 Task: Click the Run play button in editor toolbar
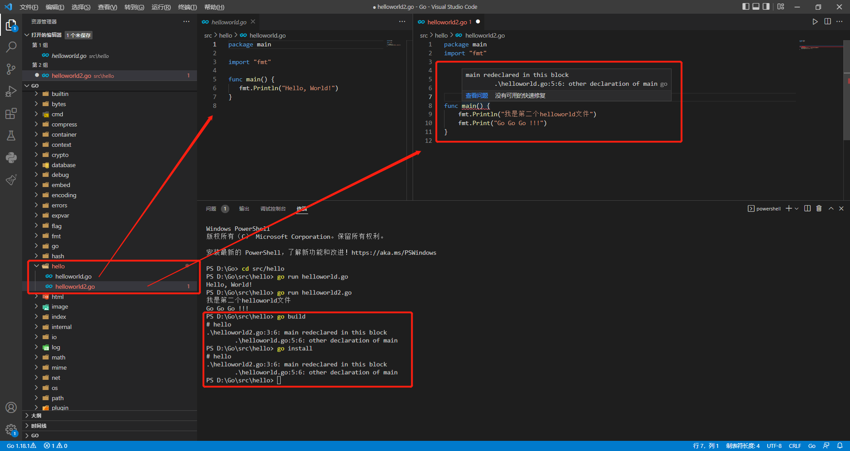click(x=815, y=22)
